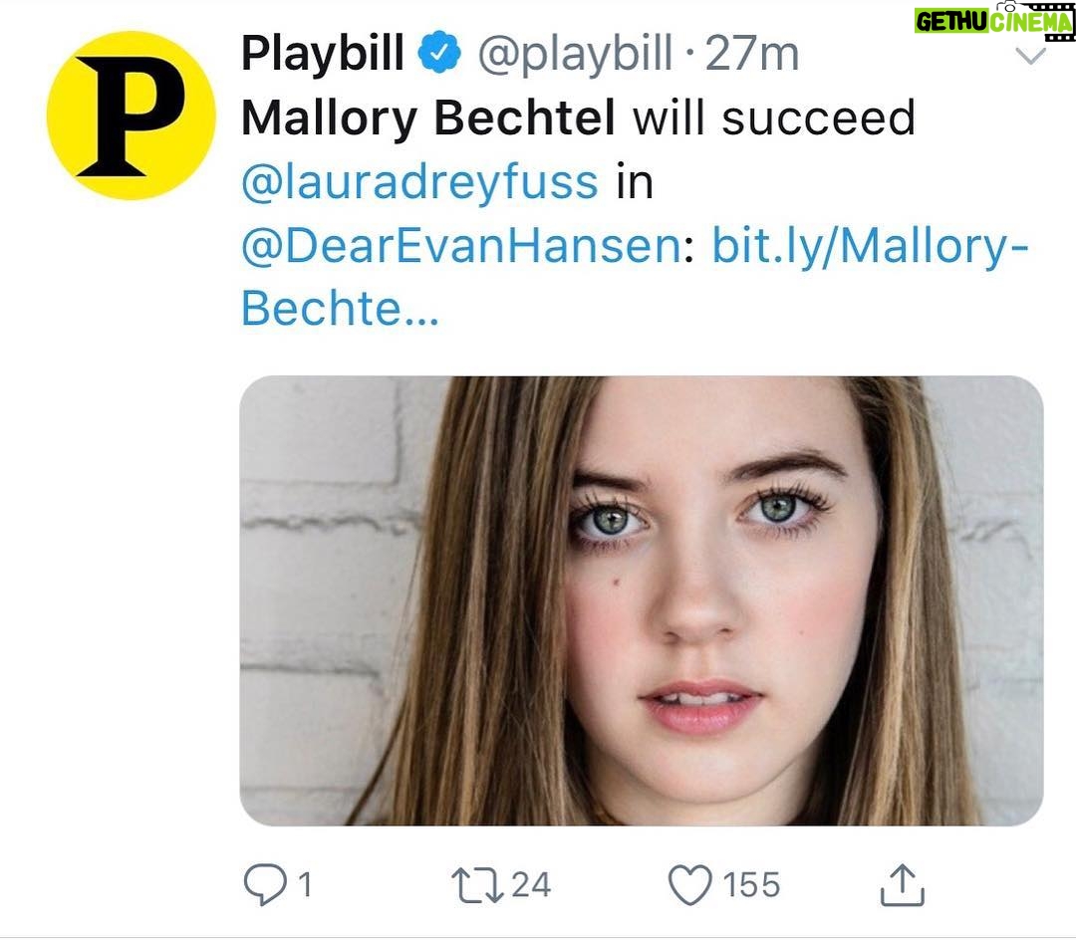Like the tweet with the heart icon
Screen dimensions: 1076x942
pos(688,884)
